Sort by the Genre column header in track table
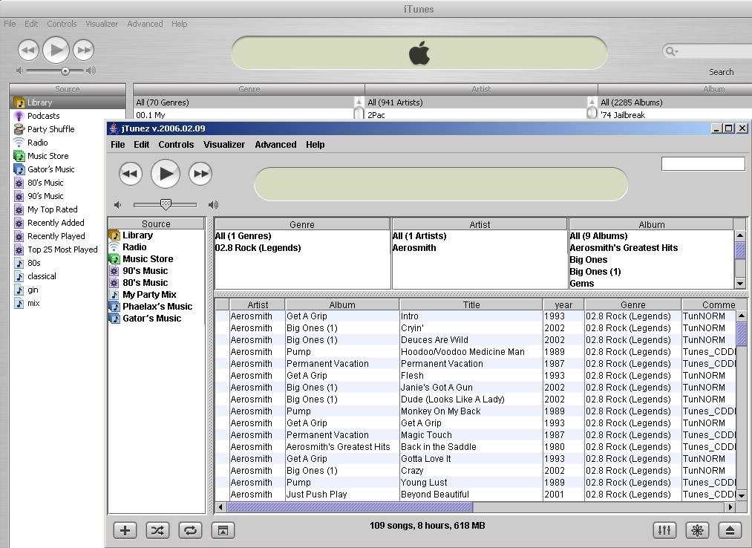This screenshot has width=752, height=548. coord(633,304)
